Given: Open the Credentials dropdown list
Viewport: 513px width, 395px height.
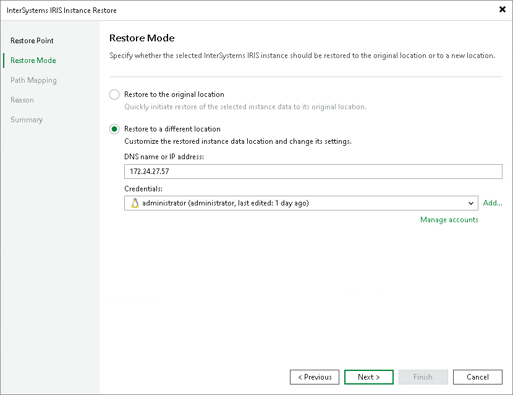Looking at the screenshot, I should click(470, 203).
